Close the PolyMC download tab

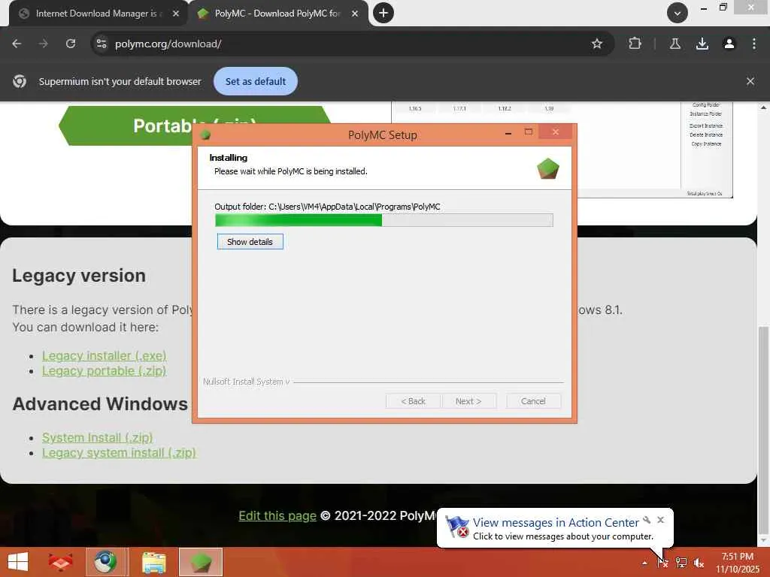355,14
